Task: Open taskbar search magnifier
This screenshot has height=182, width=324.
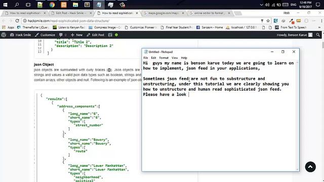Action: click(17, 5)
